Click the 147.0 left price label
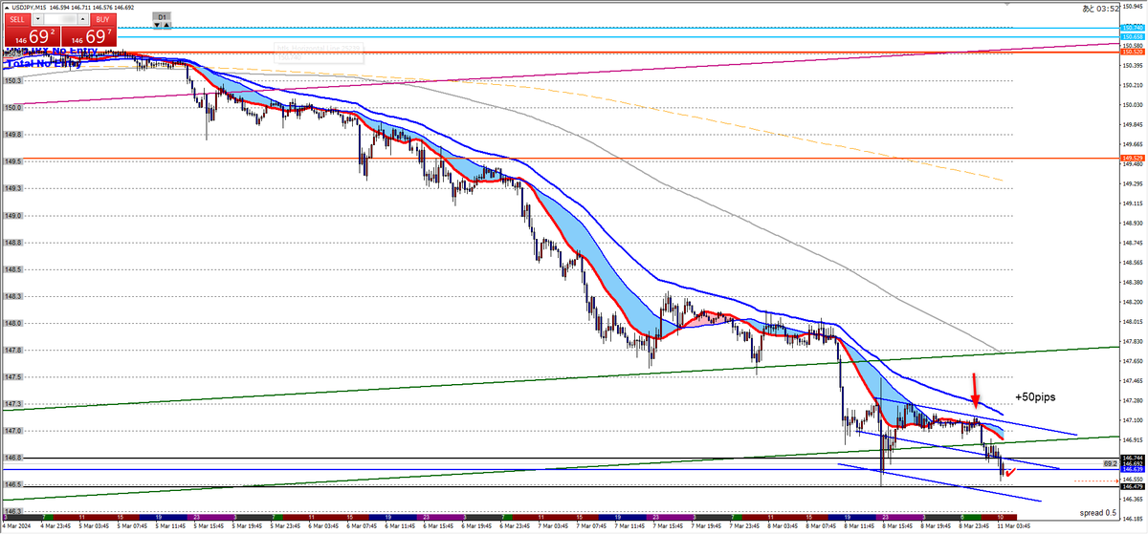Viewport: 1148px width, 534px height. (x=12, y=431)
